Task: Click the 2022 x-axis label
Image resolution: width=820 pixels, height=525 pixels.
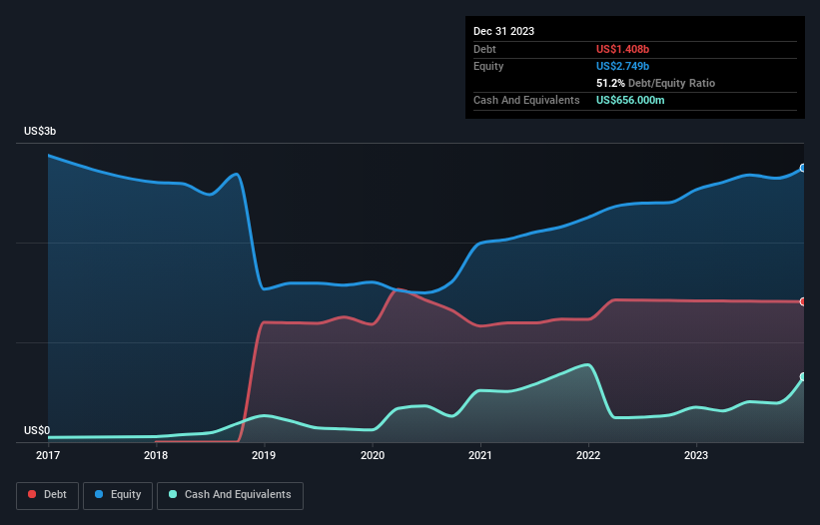Action: click(588, 455)
